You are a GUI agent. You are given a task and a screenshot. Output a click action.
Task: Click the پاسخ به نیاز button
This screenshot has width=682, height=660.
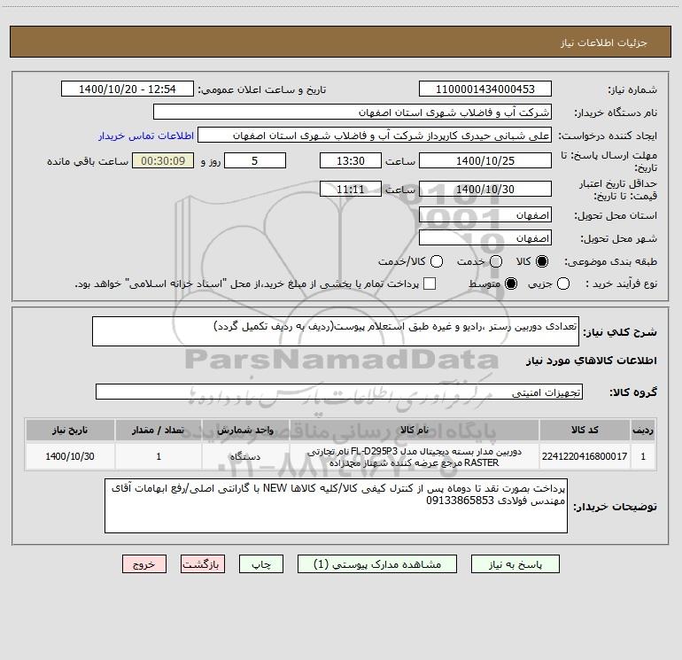pos(515,564)
